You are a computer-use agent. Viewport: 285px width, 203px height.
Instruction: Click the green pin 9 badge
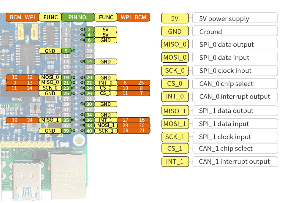66,51
